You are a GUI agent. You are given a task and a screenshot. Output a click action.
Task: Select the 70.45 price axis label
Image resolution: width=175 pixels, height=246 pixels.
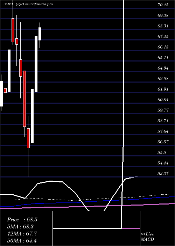(x=163, y=5)
